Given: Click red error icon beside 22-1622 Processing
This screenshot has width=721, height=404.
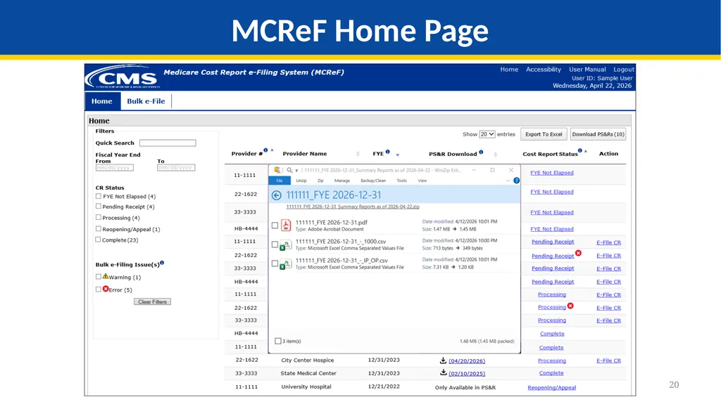Looking at the screenshot, I should 570,306.
